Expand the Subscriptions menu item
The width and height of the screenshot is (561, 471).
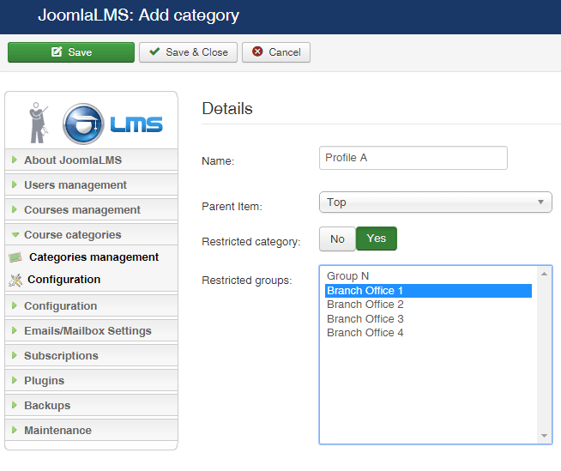click(61, 356)
